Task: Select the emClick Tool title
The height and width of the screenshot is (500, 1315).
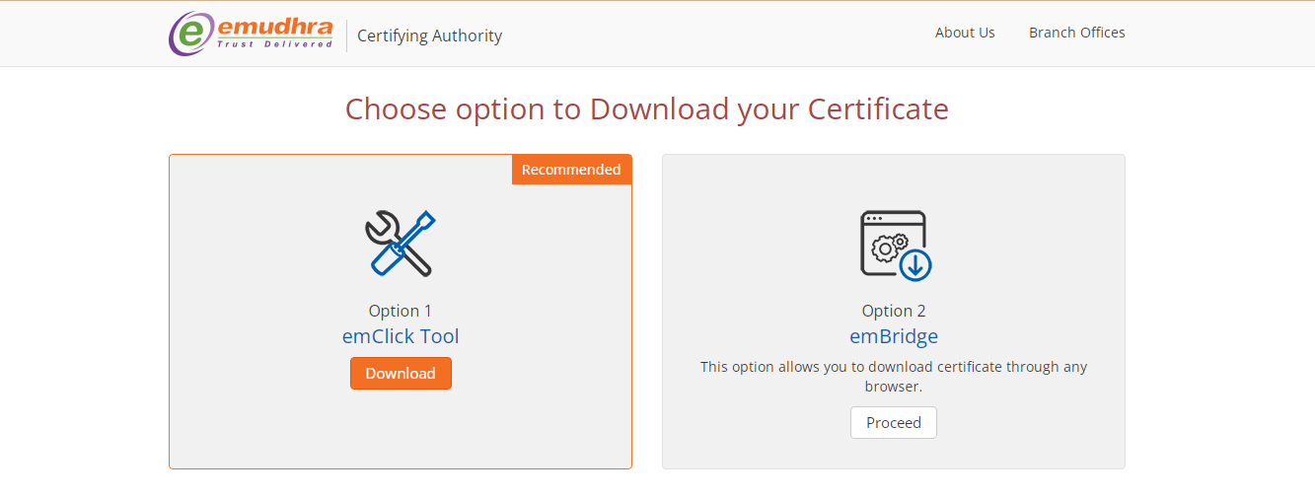Action: pyautogui.click(x=401, y=336)
